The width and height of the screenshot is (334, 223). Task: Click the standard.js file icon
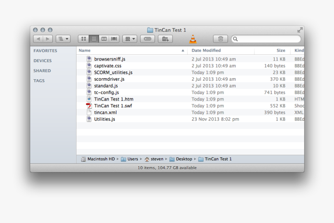89,85
